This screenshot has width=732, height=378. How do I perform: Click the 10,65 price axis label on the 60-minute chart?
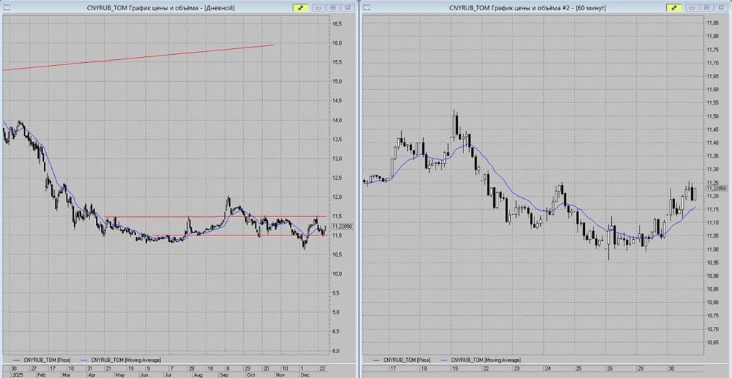pos(713,343)
